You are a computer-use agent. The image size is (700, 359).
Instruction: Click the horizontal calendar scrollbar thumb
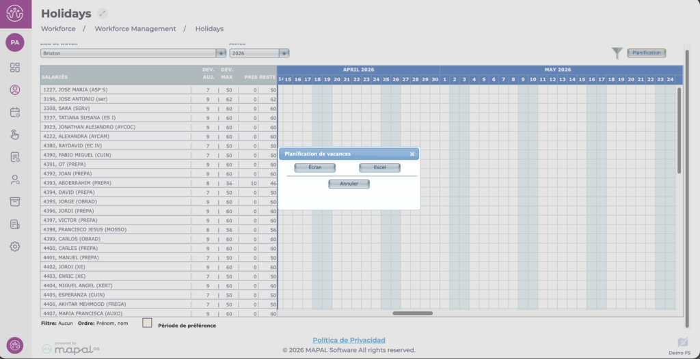(x=412, y=313)
